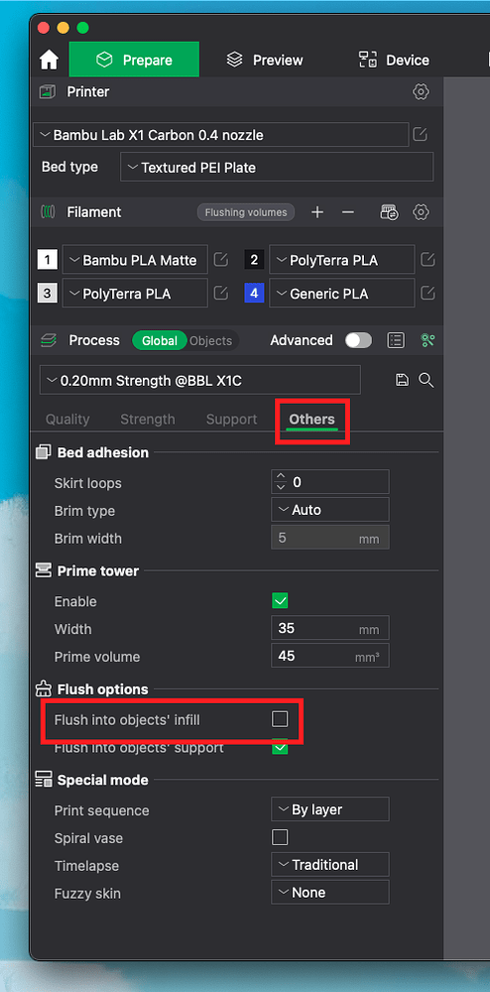
Task: Save the process preset icon
Action: point(402,380)
